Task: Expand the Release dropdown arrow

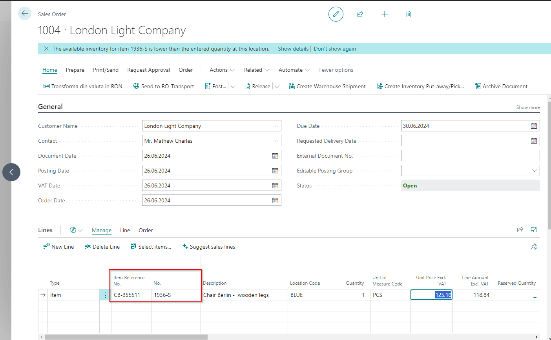Action: point(277,86)
